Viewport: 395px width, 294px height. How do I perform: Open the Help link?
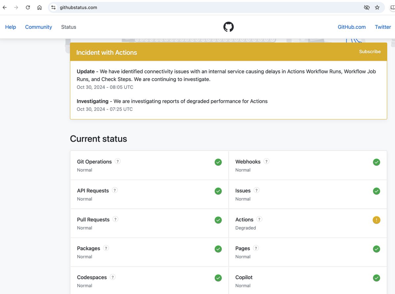click(x=11, y=27)
